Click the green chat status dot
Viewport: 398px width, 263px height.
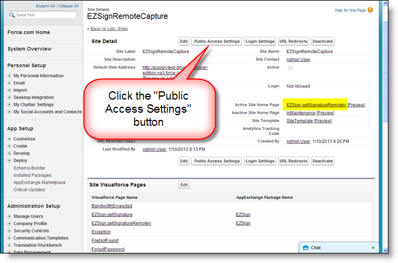373,247
